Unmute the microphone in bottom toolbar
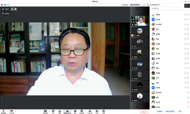 [3, 112]
